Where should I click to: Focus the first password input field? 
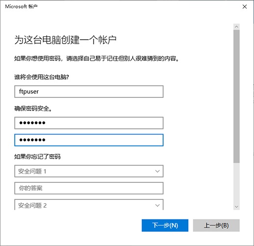(89, 123)
